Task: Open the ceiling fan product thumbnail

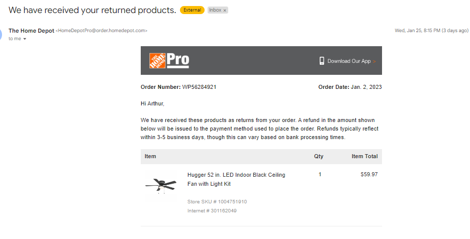Action: tap(161, 186)
